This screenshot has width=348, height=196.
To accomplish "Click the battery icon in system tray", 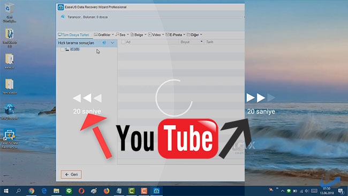I will coord(295,191).
